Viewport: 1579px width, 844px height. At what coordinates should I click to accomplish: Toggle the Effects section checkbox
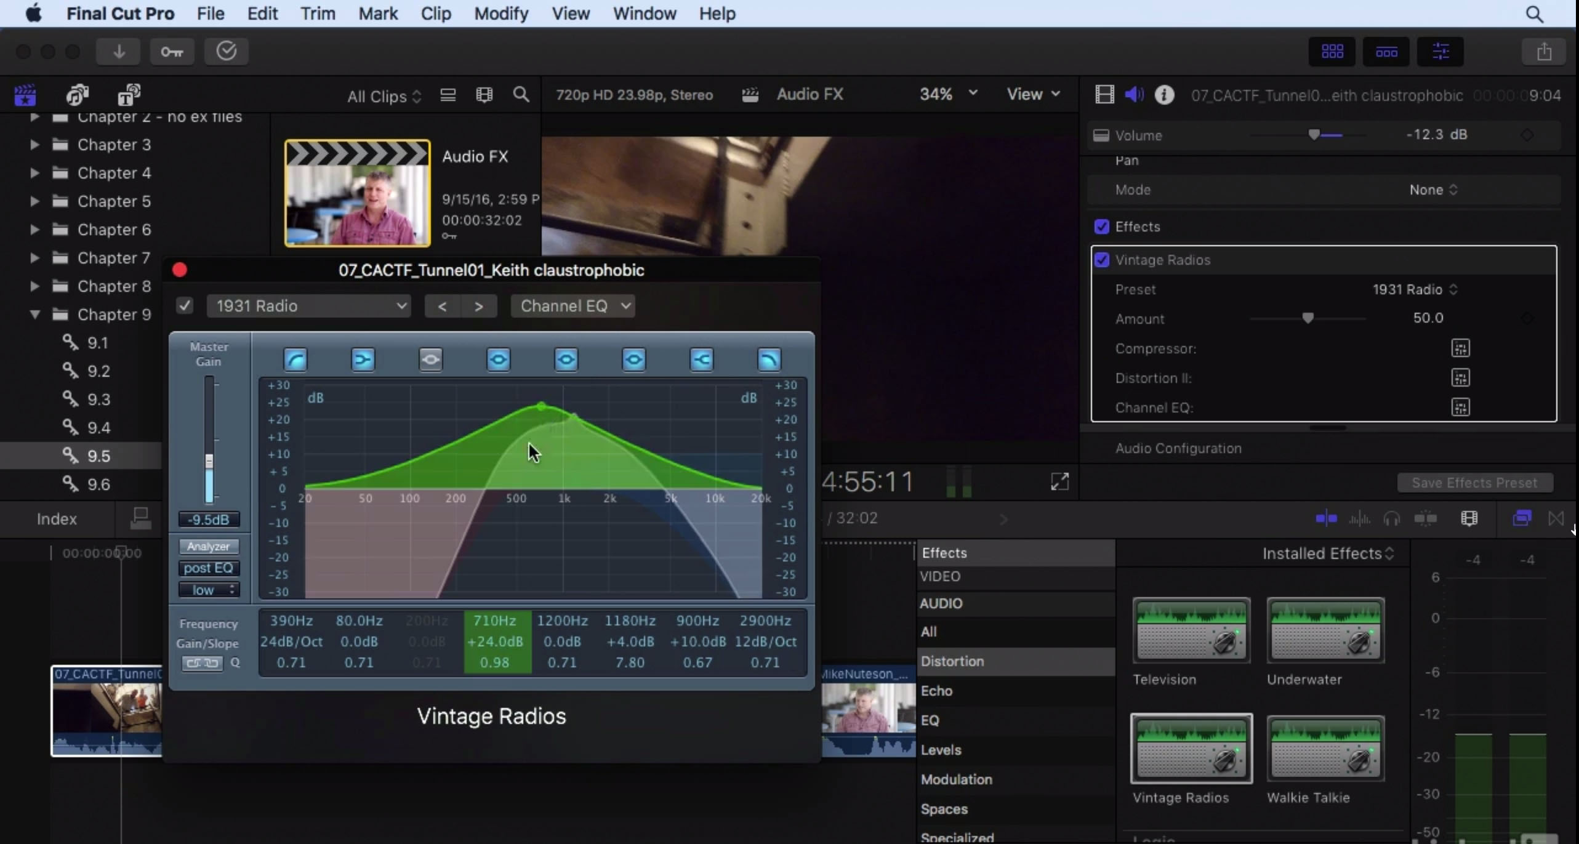point(1101,227)
